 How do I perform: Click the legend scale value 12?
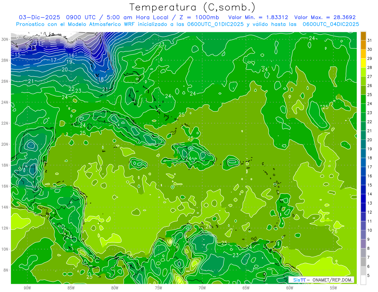click(x=370, y=212)
